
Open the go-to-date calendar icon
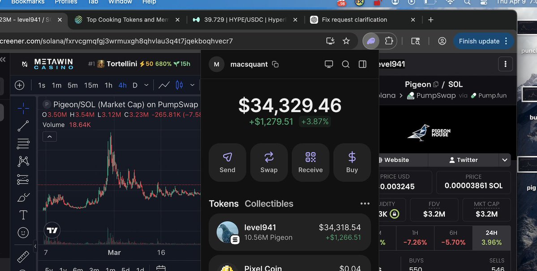point(161,268)
